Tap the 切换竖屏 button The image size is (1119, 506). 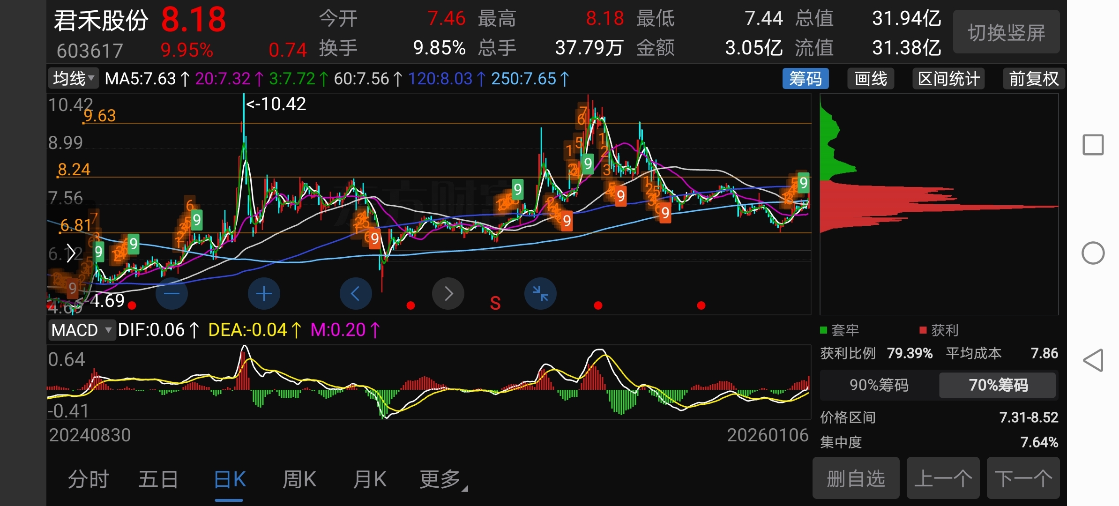tap(1006, 33)
